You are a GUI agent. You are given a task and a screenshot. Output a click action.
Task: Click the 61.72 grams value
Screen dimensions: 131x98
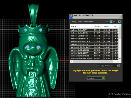pos(97,36)
